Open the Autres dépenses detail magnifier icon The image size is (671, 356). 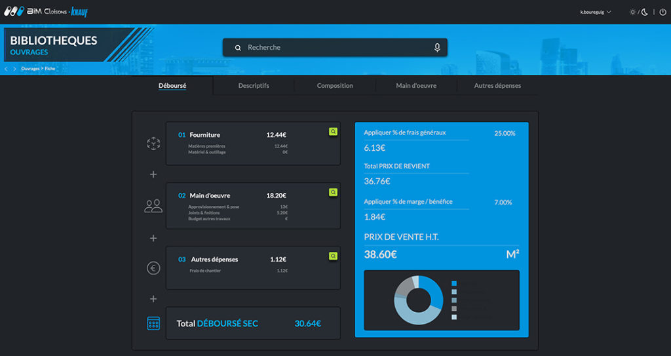click(333, 256)
